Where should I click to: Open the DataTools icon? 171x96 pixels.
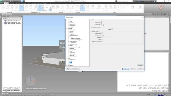133,7
